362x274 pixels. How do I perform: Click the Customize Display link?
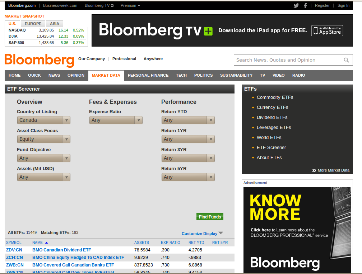point(199,234)
